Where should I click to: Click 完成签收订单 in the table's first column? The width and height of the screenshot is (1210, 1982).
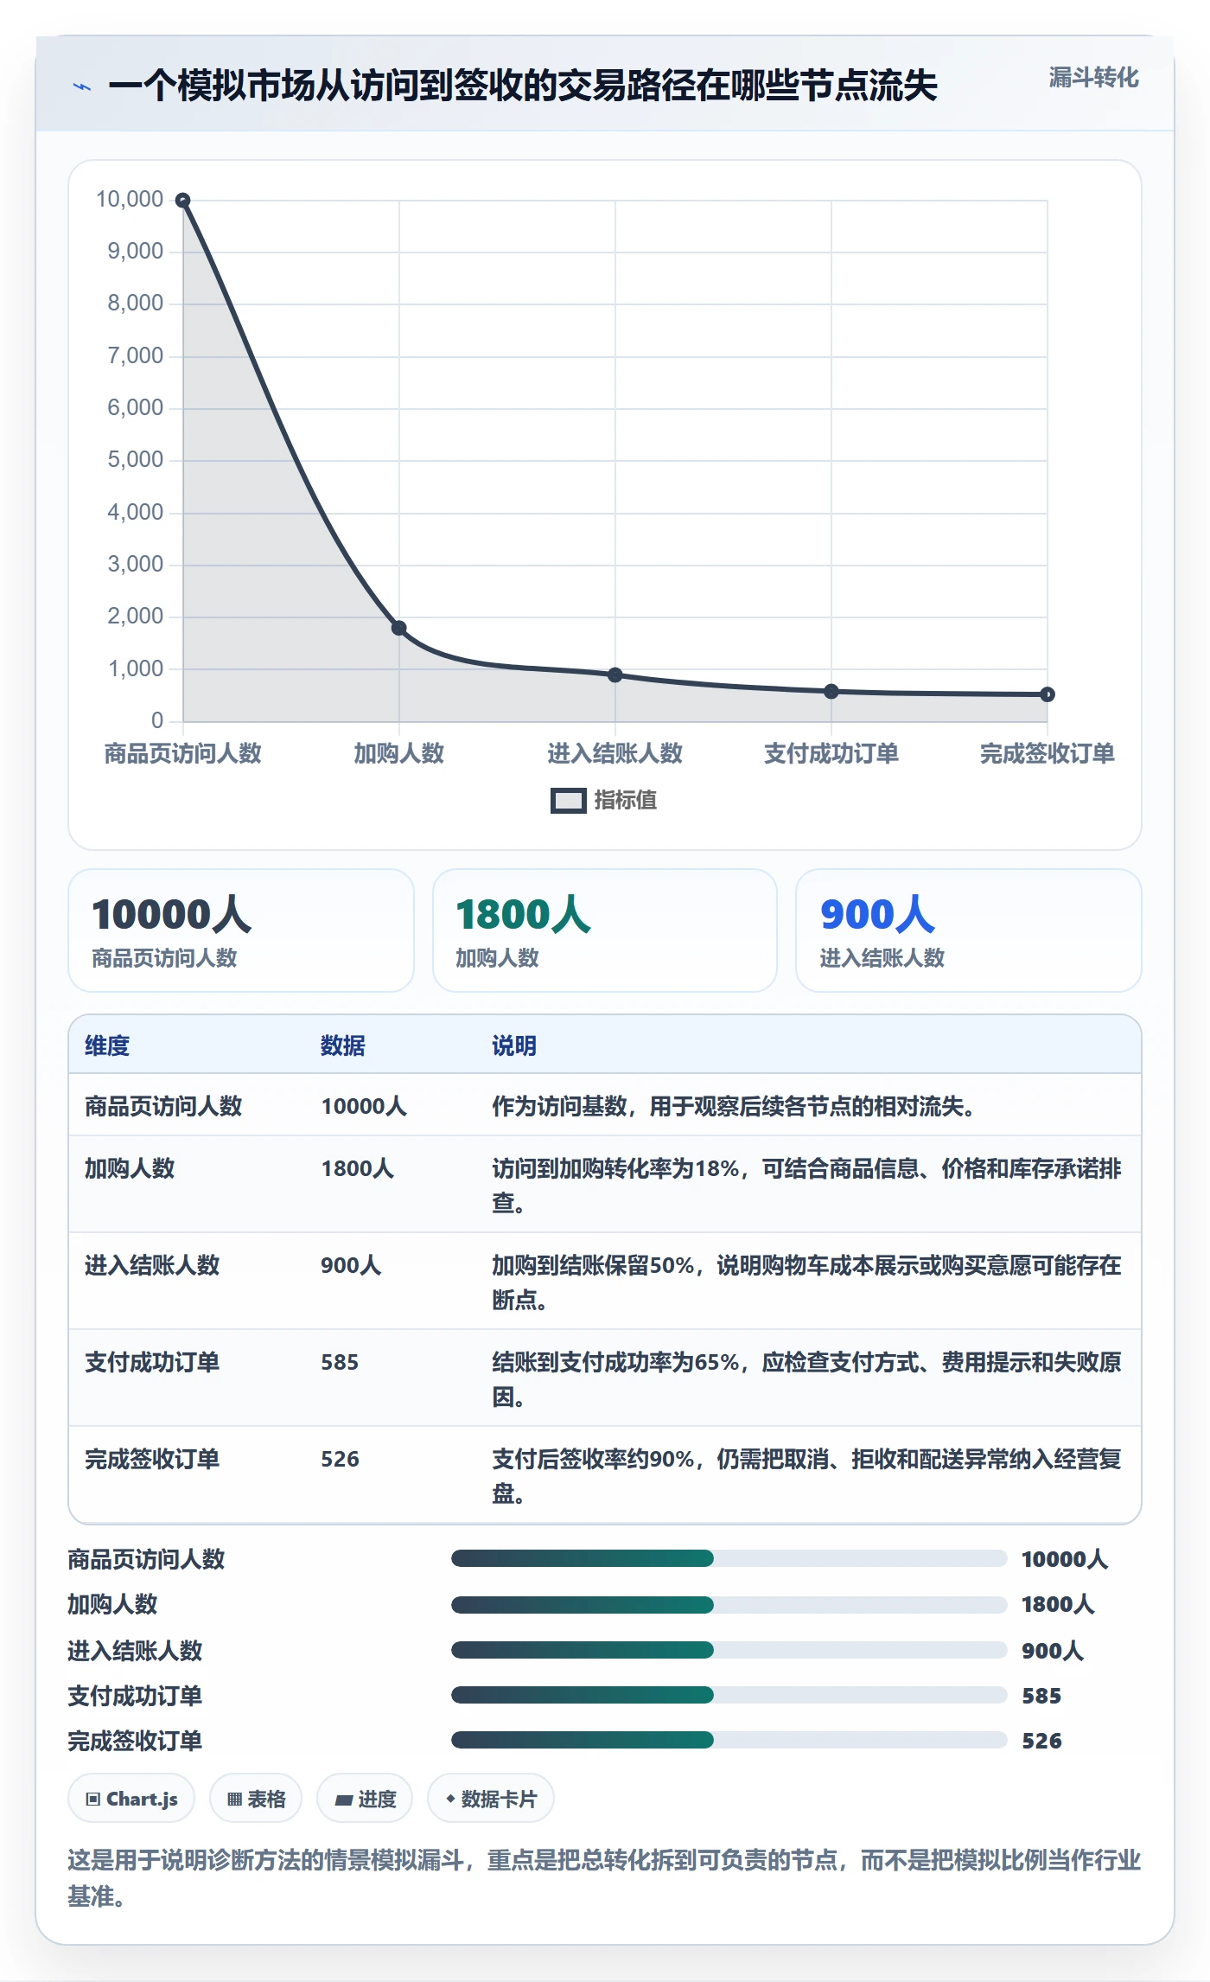[152, 1459]
